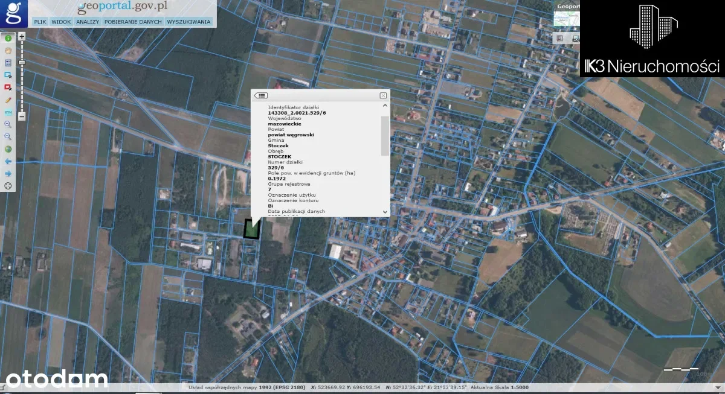Close the parcel info popup
This screenshot has width=725, height=394.
383,95
